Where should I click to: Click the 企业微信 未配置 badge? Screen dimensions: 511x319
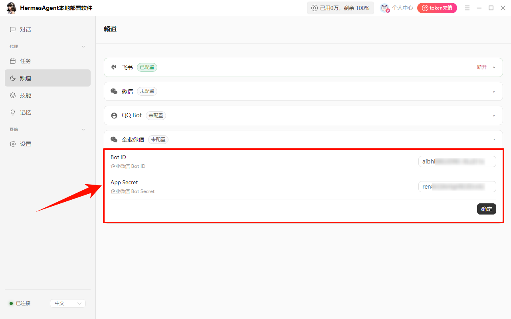[158, 140]
